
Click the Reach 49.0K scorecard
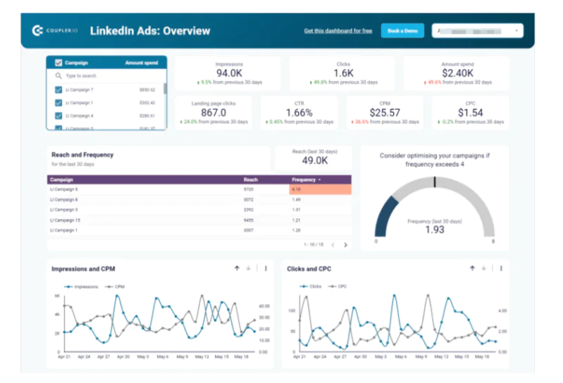pos(314,157)
